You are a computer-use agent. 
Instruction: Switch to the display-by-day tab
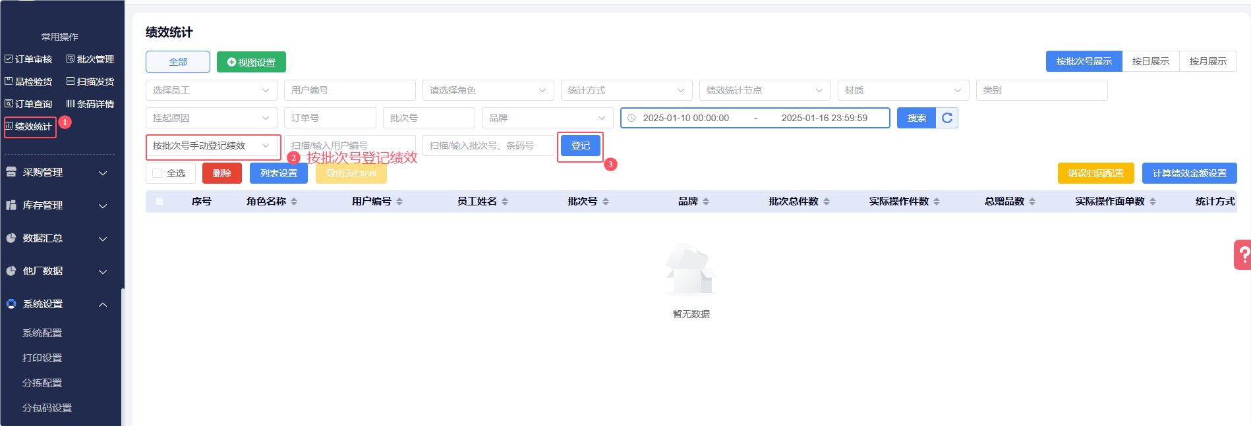(1150, 61)
